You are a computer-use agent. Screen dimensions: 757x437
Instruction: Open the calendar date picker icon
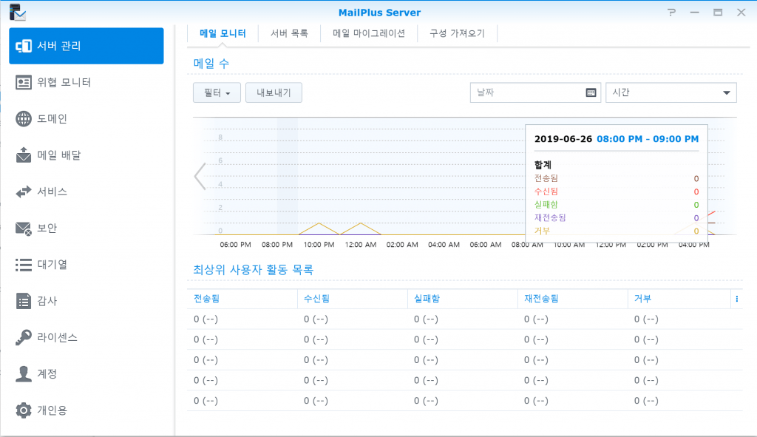(591, 92)
